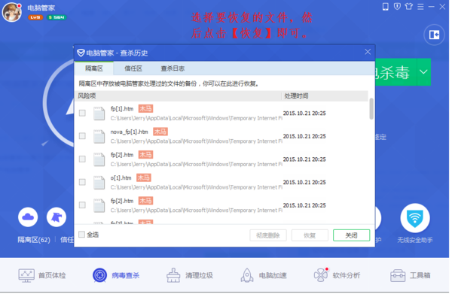Open the mobile phone icon in title bar
The width and height of the screenshot is (452, 294).
(385, 6)
